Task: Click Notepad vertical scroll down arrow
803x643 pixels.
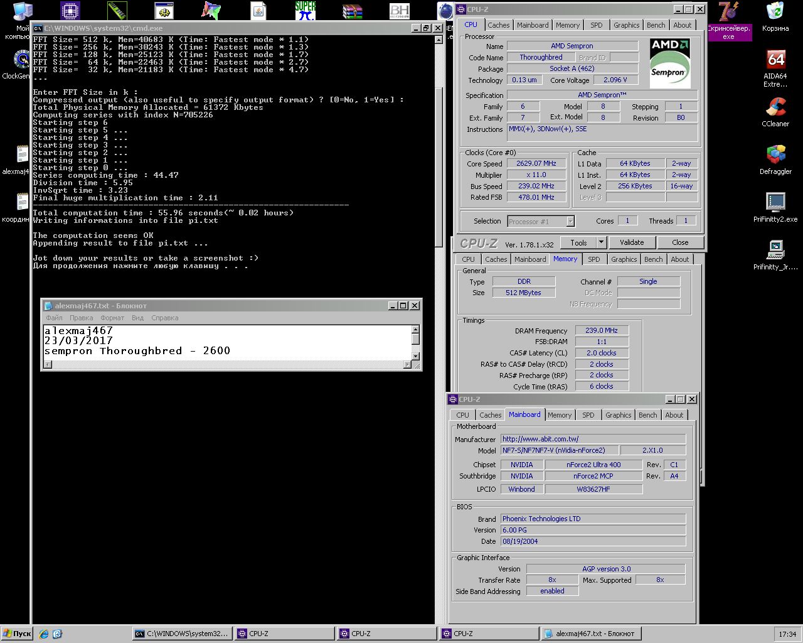Action: click(415, 356)
